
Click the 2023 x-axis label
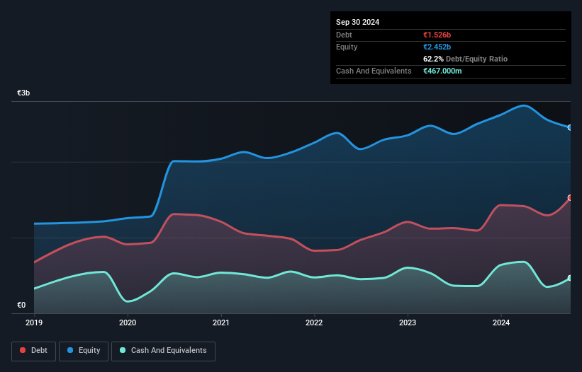coord(408,322)
